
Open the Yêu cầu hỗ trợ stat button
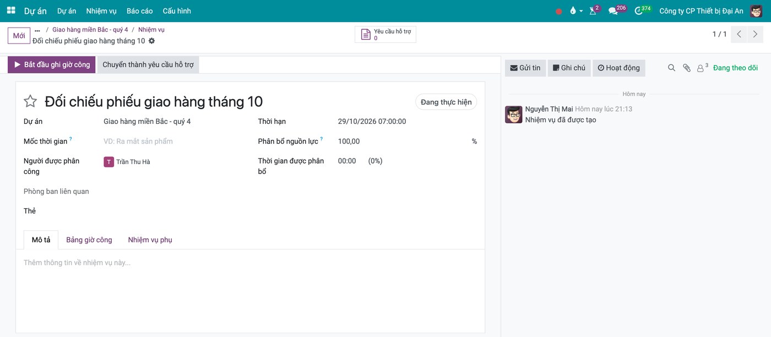385,34
